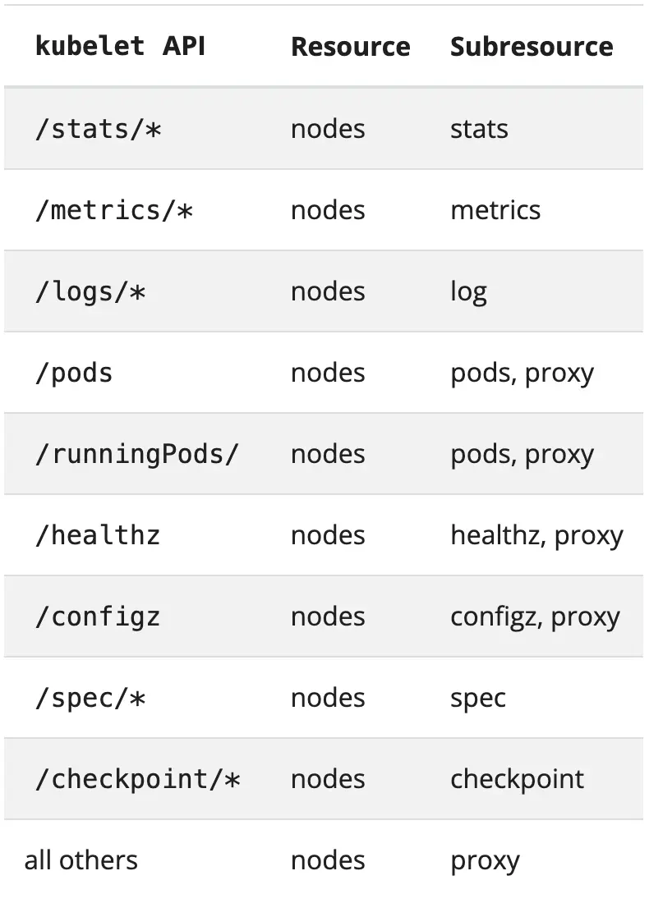The image size is (649, 903).
Task: Select the /stats/* API path cell
Action: pos(98,128)
